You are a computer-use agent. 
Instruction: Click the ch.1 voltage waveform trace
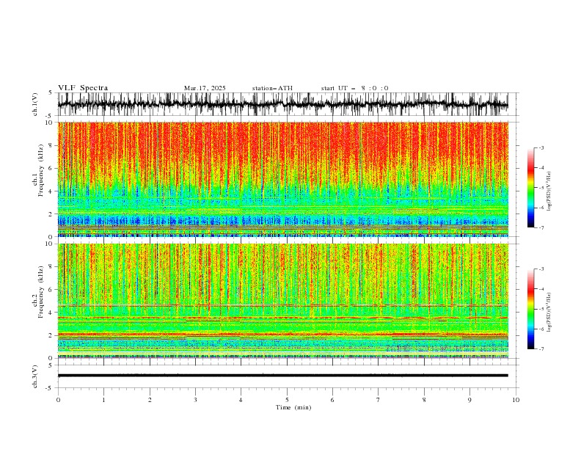coord(282,104)
